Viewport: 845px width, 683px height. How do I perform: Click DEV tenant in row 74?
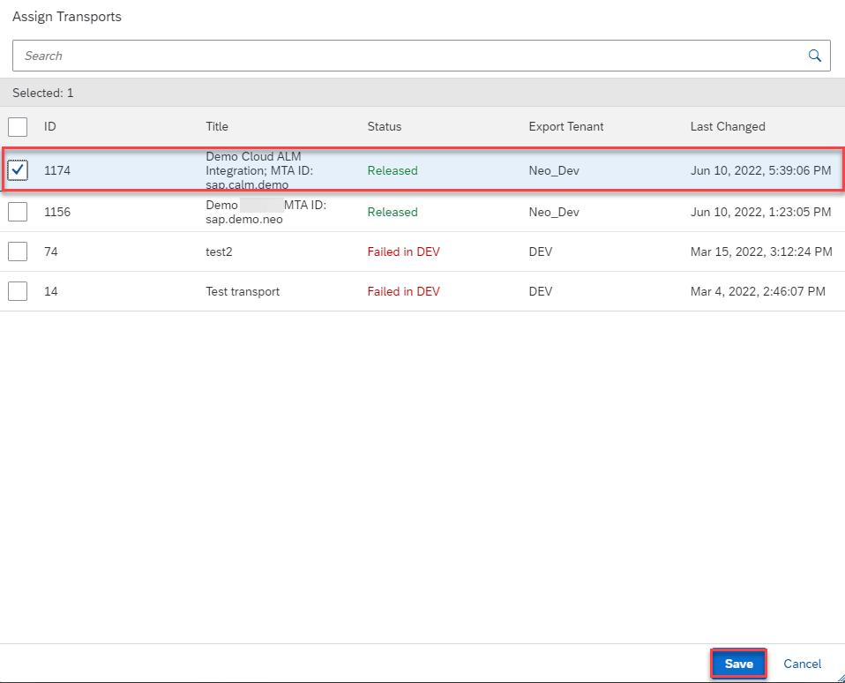coord(541,251)
